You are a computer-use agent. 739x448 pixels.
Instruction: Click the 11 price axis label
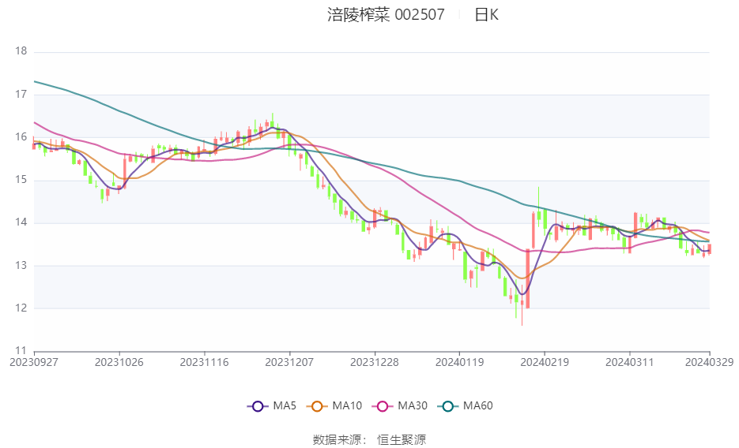[21, 351]
